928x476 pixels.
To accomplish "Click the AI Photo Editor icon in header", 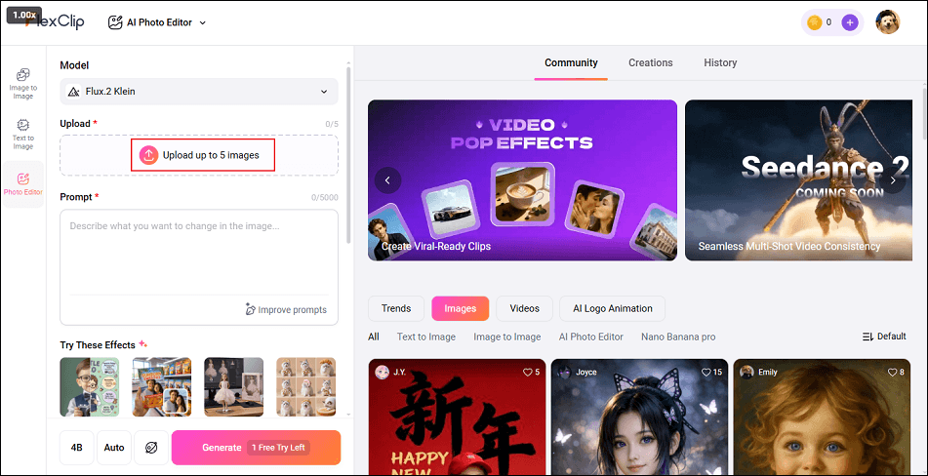I will tap(115, 22).
